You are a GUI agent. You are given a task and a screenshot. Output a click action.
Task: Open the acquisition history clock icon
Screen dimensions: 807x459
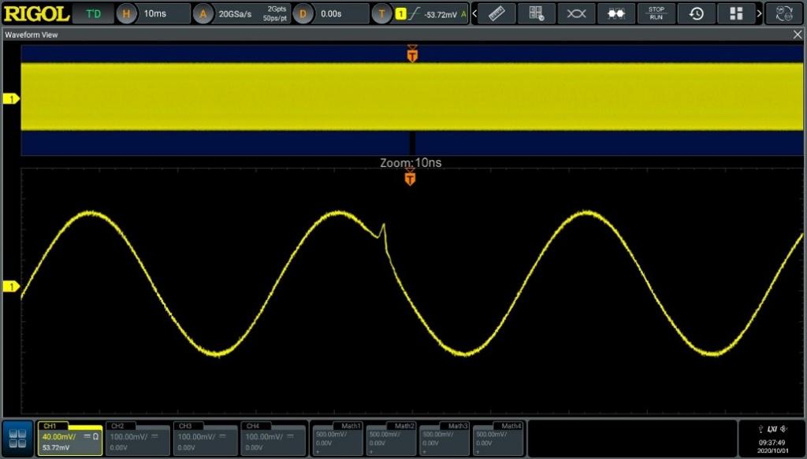click(x=697, y=13)
